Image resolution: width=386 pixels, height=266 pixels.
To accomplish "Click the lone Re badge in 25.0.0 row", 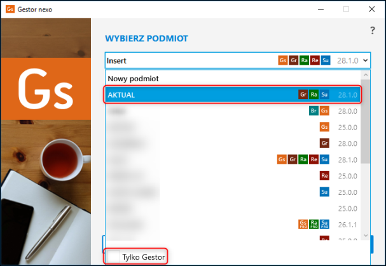I will pos(324,175).
